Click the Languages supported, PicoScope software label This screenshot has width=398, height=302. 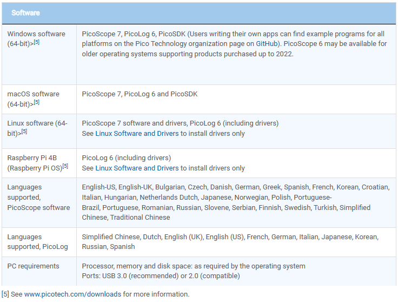tap(38, 197)
